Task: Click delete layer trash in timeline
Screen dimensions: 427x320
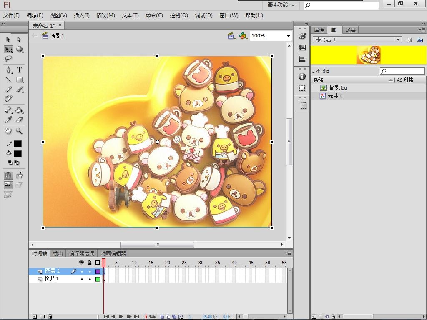Action: (50, 317)
